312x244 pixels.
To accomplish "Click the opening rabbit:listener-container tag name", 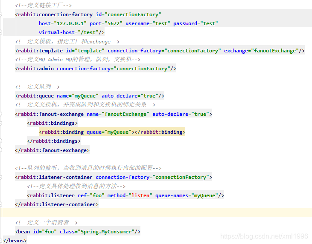I will [x=55, y=177].
